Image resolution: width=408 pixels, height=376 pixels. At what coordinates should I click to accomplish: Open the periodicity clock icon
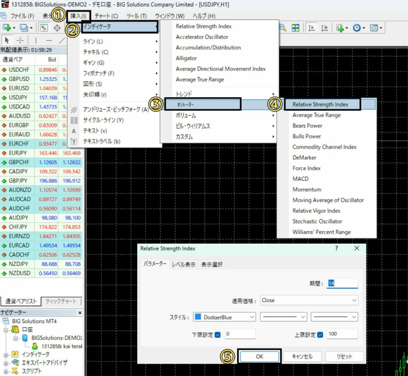tap(356, 28)
